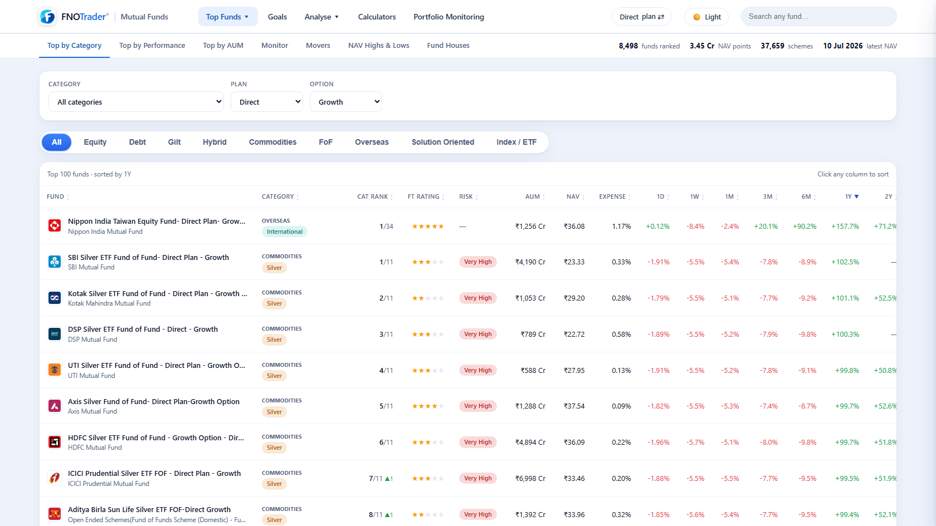Open Nippon India Taiwan Equity Fund link
This screenshot has height=526, width=936.
click(157, 221)
